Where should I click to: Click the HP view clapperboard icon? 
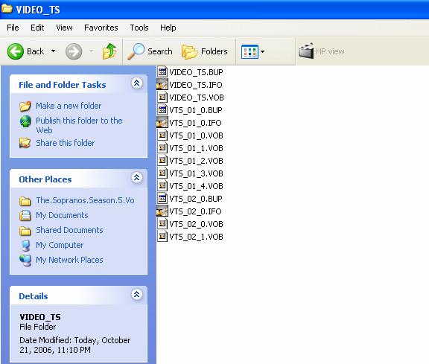[306, 51]
